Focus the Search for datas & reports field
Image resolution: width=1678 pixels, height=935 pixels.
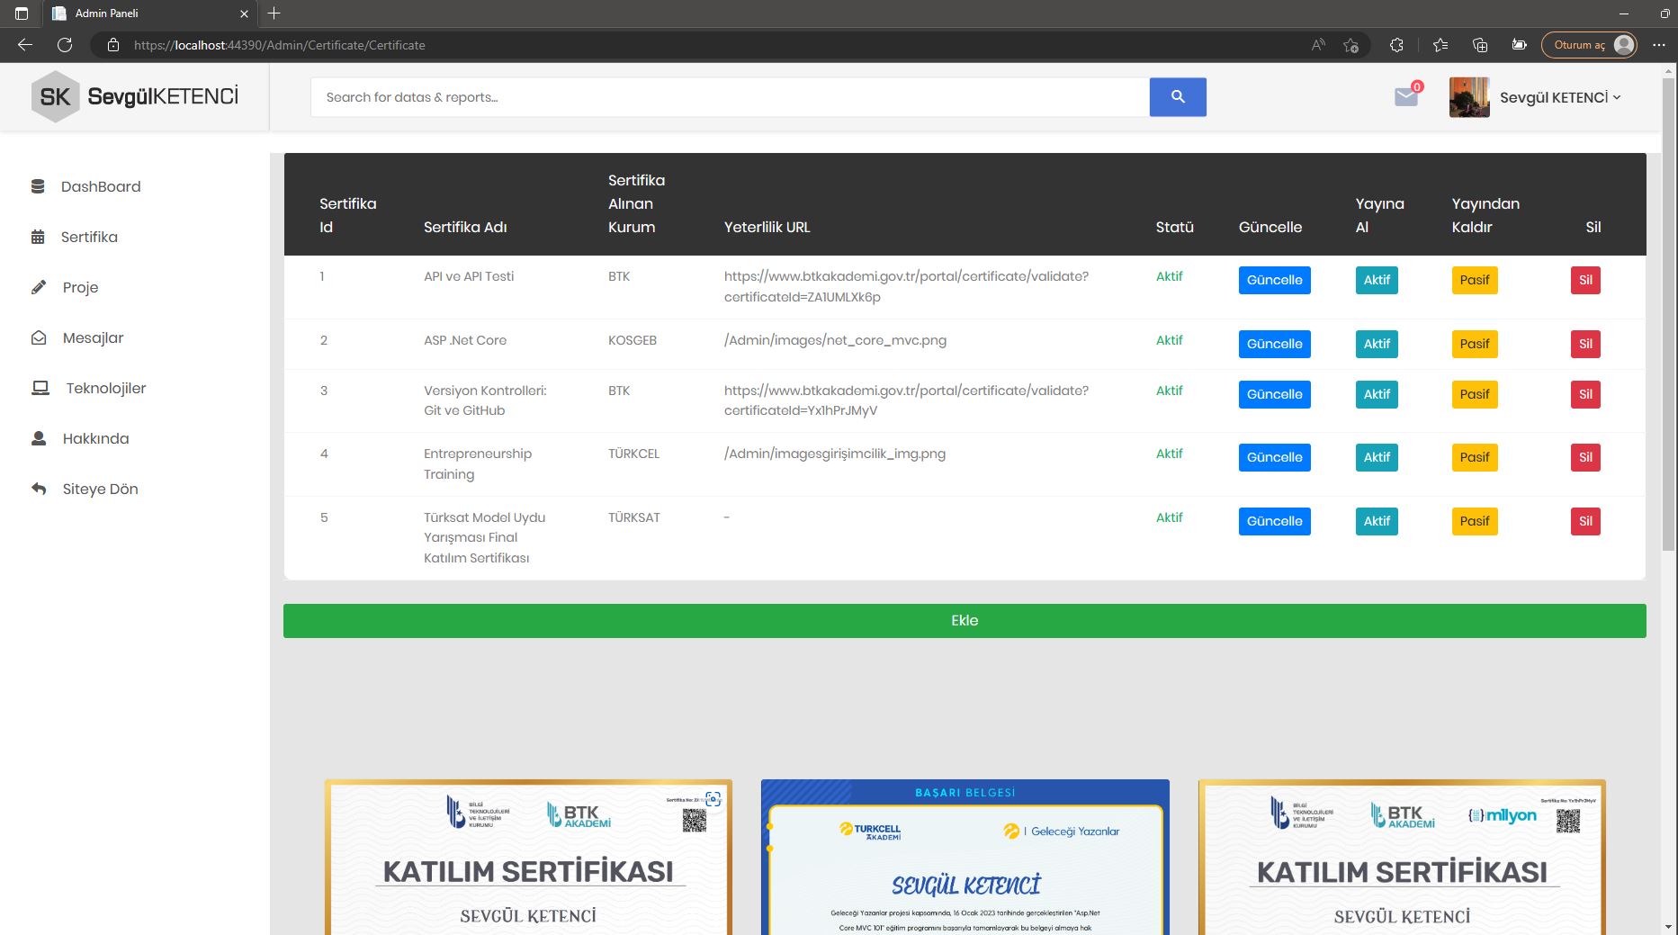point(730,97)
